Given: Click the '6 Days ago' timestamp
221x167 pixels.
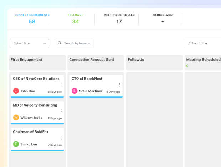Looking at the screenshot, I should pos(113,92).
